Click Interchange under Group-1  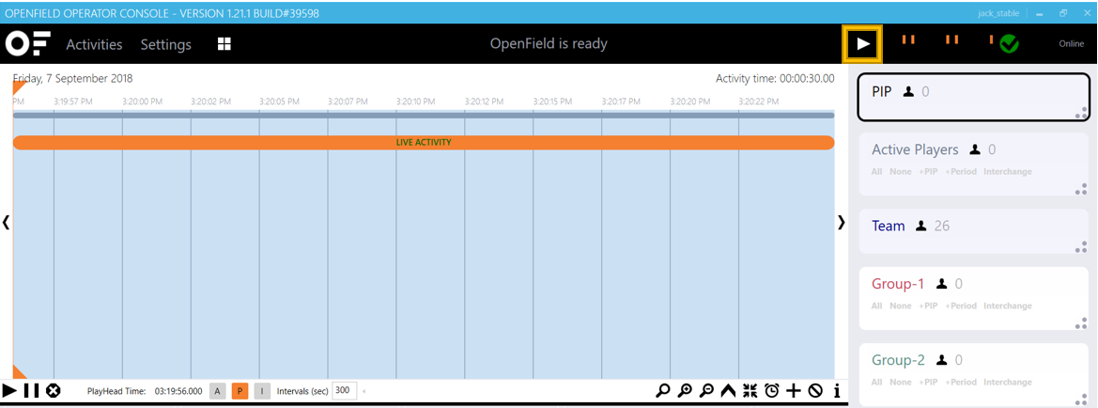tap(1007, 306)
